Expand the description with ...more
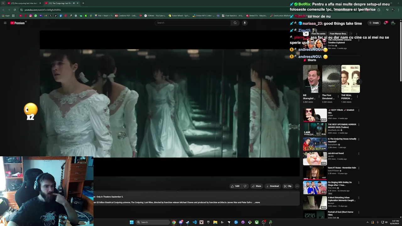402x226 pixels. click(257, 202)
